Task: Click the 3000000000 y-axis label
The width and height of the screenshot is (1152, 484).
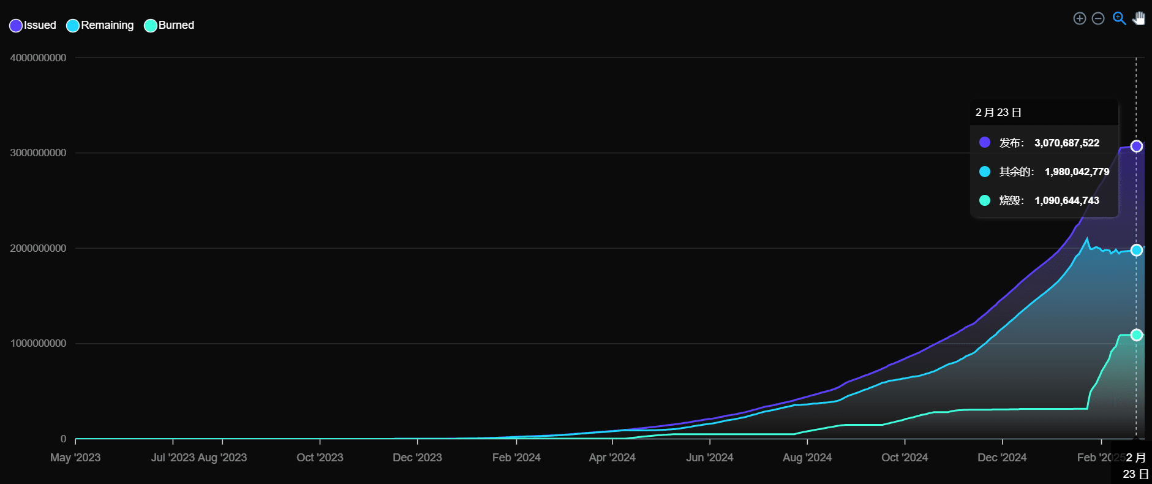Action: [x=38, y=153]
